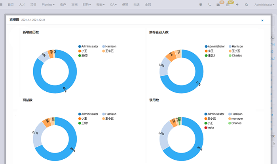277x164 pixels.
Task: Click the orange 小王 legend swatch in 推荐企业人数
Action: (x=207, y=51)
